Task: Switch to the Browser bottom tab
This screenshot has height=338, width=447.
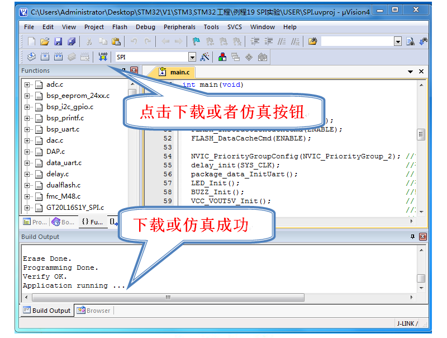Action: (x=93, y=311)
